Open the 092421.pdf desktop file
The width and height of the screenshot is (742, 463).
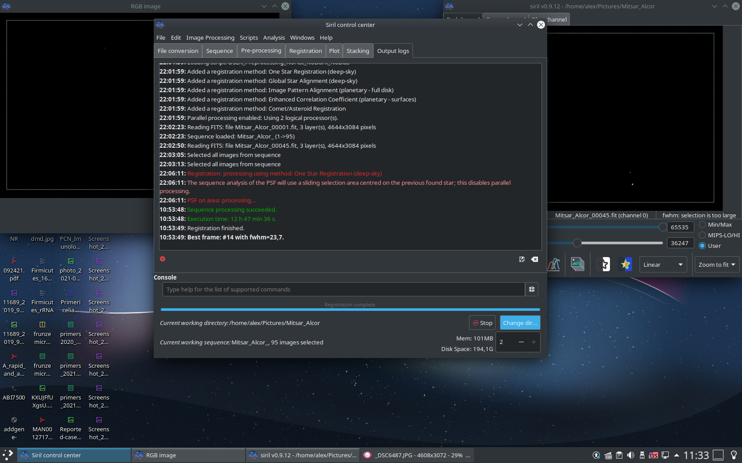coord(14,269)
